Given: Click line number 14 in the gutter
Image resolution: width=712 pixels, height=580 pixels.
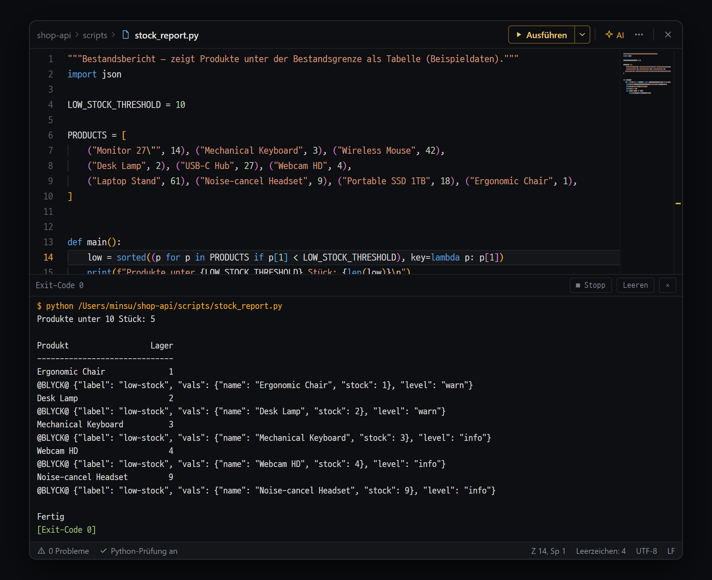Looking at the screenshot, I should pyautogui.click(x=48, y=257).
